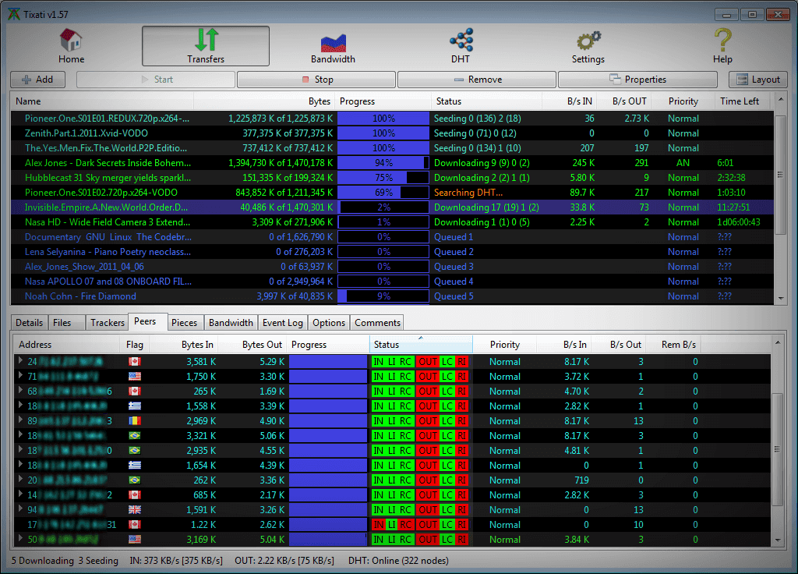Screen dimensions: 798x574
Task: Click the 69% progress bar for Pioneer.One.S01E02
Action: click(383, 193)
